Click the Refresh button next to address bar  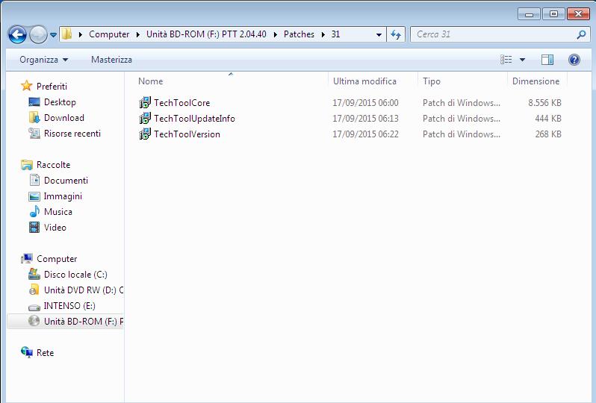396,34
